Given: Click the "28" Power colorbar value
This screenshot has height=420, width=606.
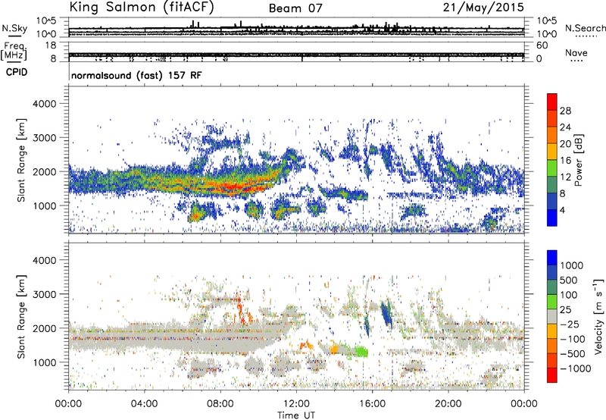Looking at the screenshot, I should click(565, 111).
